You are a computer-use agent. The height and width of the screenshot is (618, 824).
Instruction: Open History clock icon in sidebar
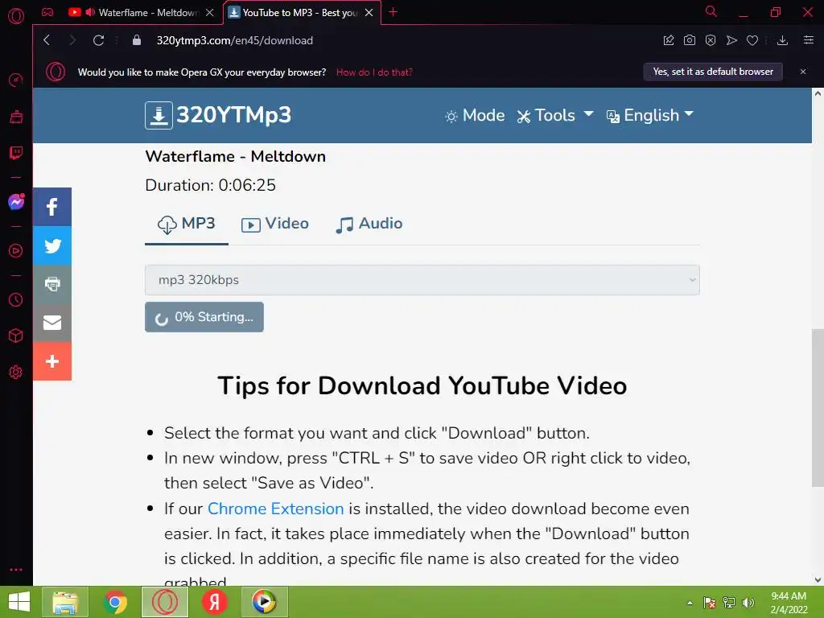pos(16,299)
